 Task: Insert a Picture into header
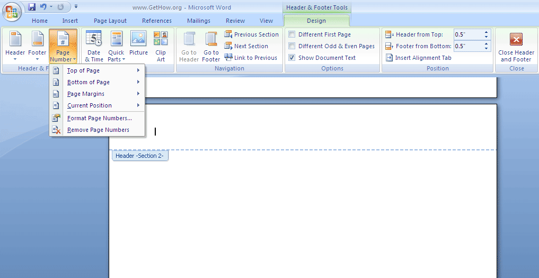tap(138, 43)
